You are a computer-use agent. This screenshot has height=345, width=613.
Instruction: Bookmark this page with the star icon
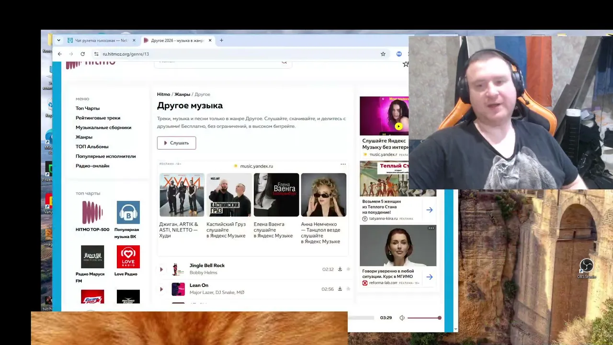coord(383,54)
